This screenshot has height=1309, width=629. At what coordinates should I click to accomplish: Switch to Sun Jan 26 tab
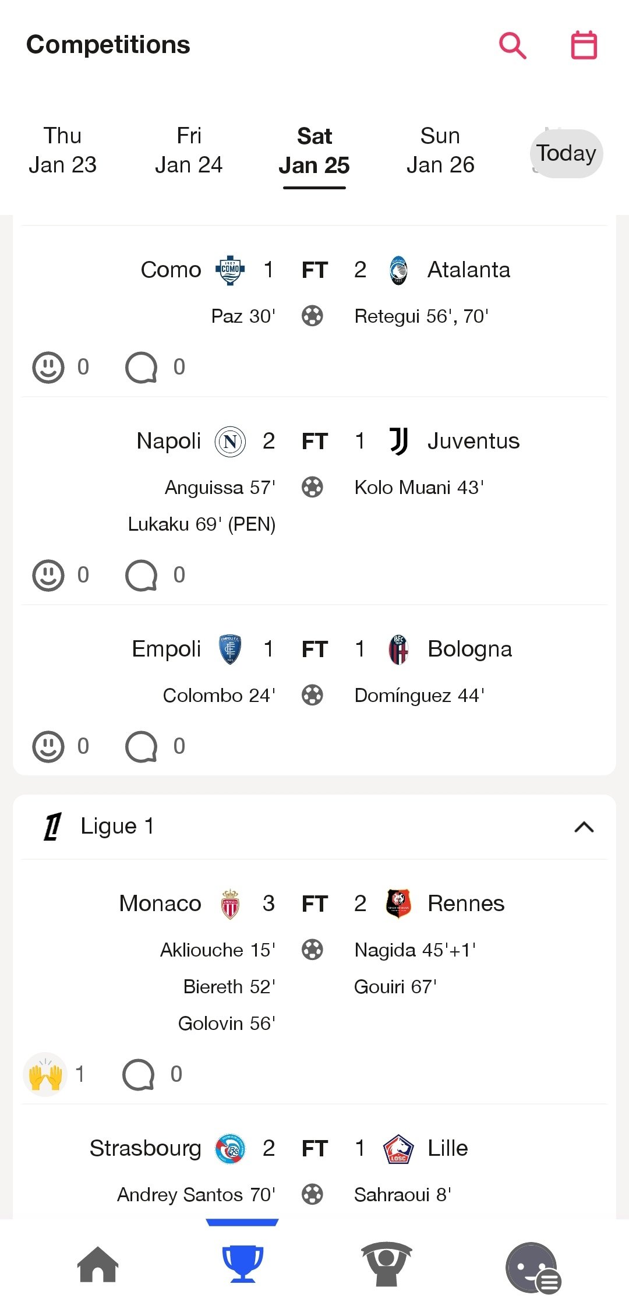pos(440,150)
